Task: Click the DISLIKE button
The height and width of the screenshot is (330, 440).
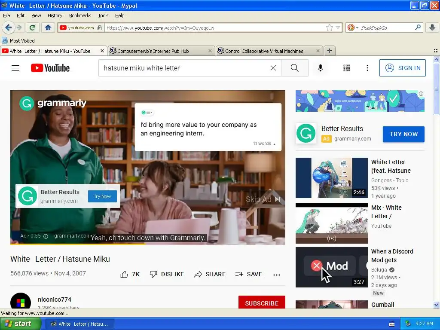Action: (167, 274)
